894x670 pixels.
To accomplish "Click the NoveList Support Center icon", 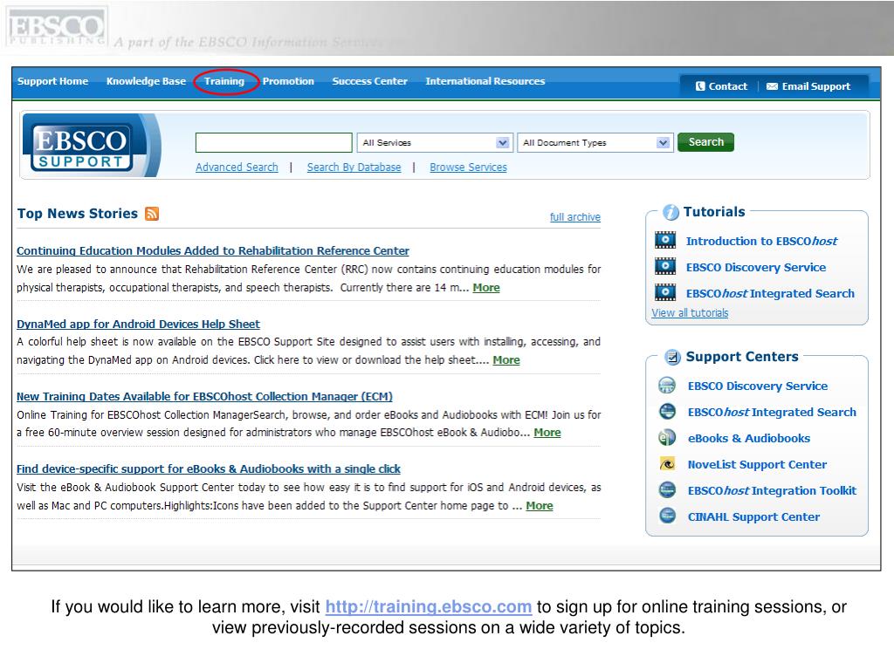I will [x=667, y=464].
